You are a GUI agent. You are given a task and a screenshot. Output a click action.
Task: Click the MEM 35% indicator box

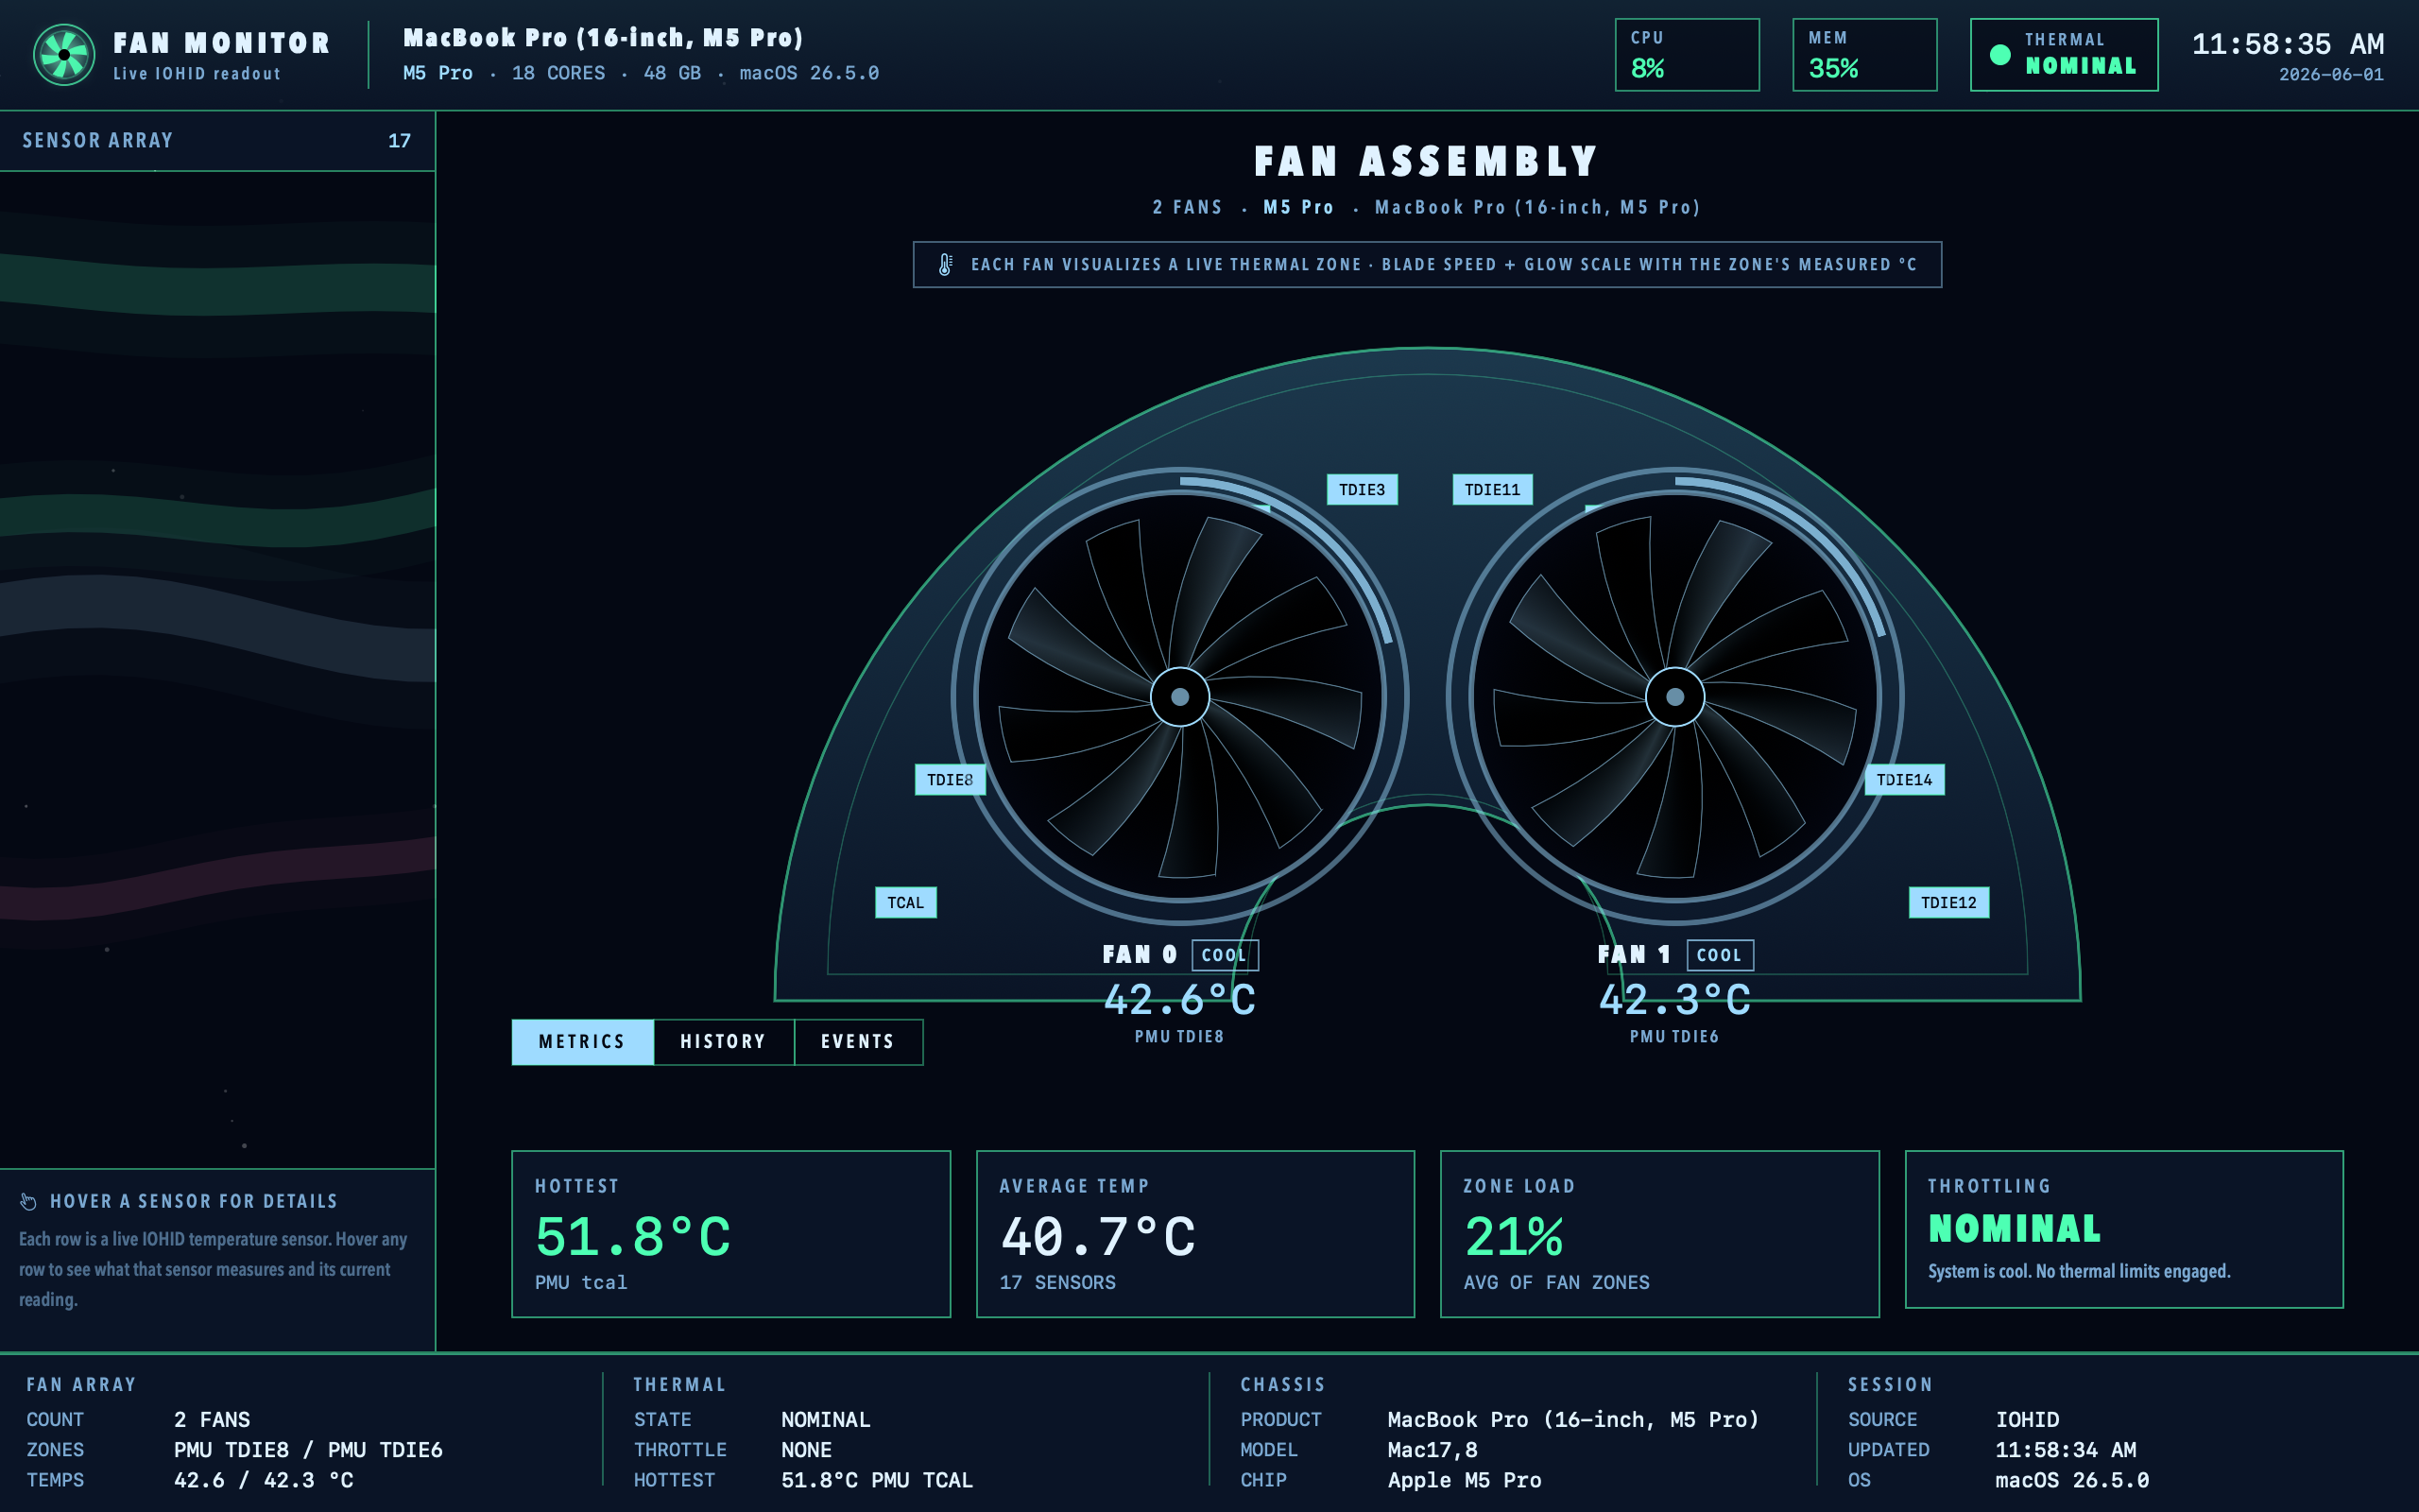1864,55
